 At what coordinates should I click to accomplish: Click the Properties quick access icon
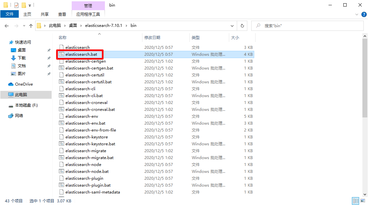(16, 5)
